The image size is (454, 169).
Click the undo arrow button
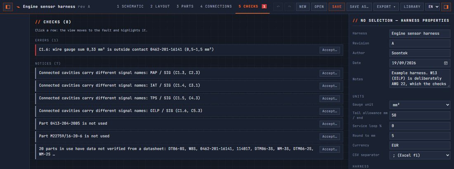click(278, 7)
